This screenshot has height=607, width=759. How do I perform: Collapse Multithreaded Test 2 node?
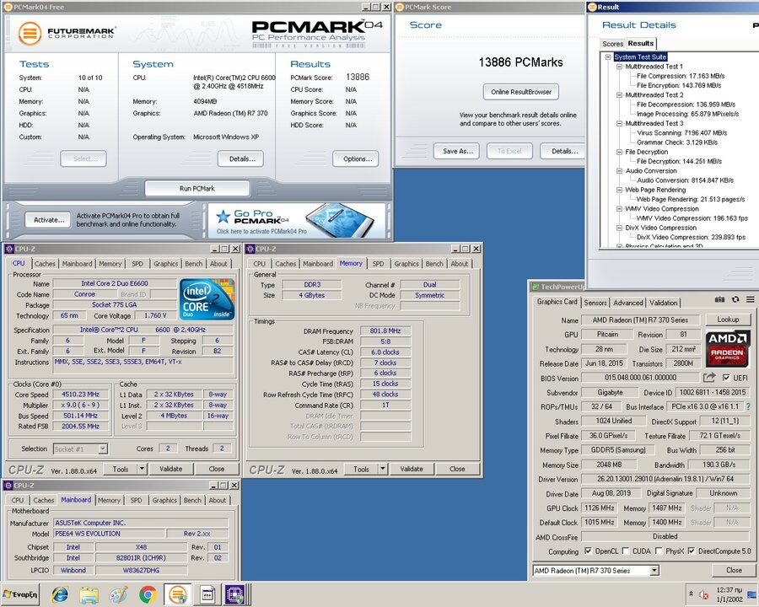click(619, 95)
